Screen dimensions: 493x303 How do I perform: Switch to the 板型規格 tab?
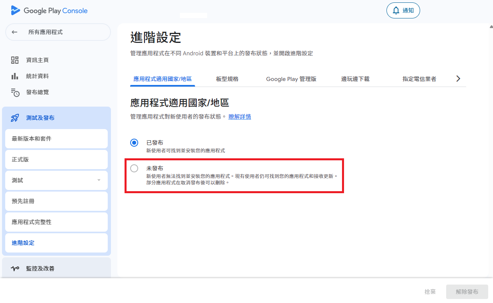coord(227,79)
